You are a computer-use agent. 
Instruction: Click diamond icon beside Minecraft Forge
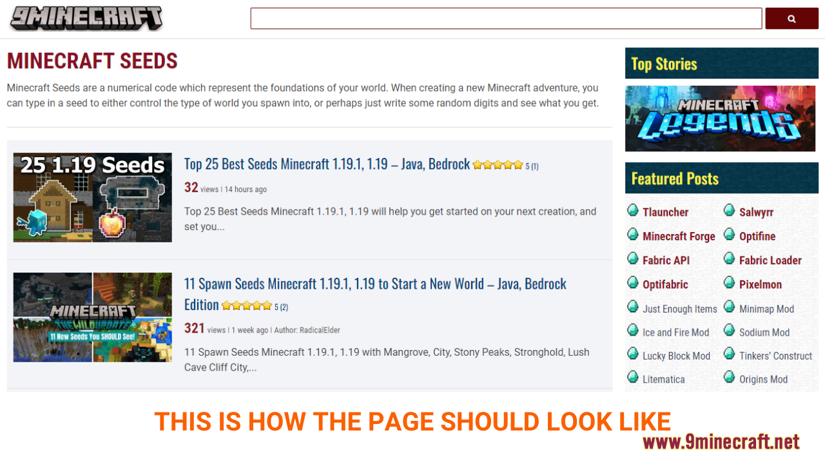(x=633, y=235)
